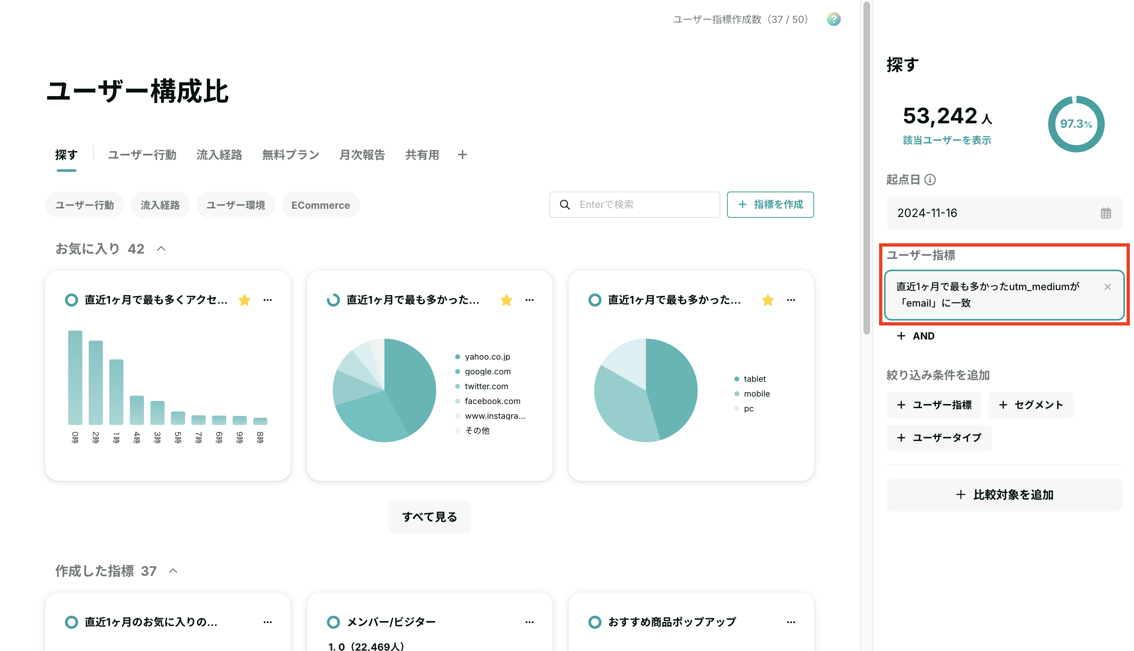Add a new tab with plus icon
1134x651 pixels.
click(x=463, y=155)
